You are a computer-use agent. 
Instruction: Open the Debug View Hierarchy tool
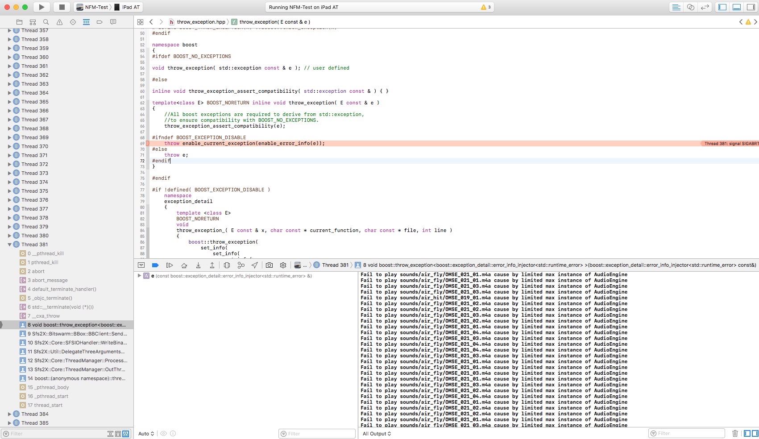pos(227,265)
